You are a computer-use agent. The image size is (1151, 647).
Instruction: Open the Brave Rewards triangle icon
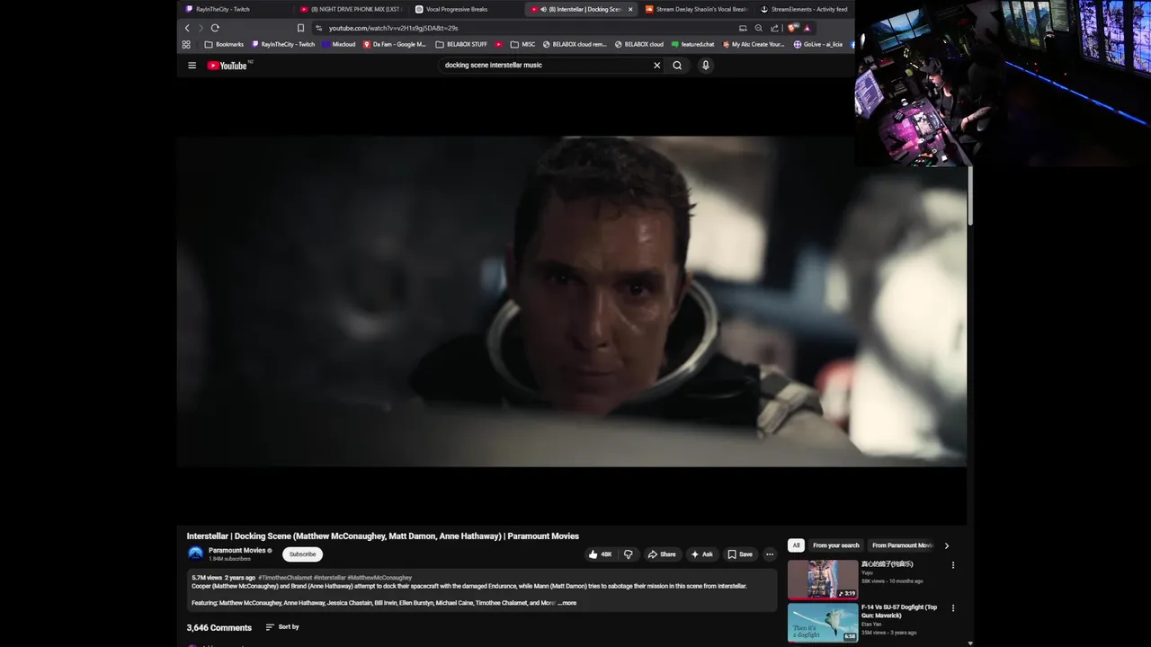(x=807, y=28)
